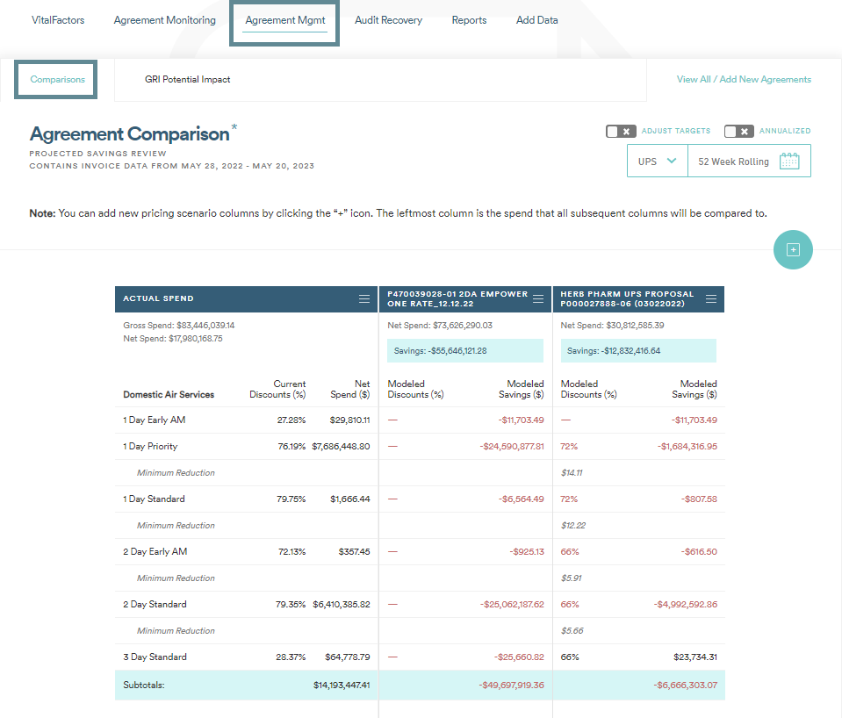The width and height of the screenshot is (842, 718).
Task: Switch to the GRI Potential Impact tab
Action: tap(187, 79)
